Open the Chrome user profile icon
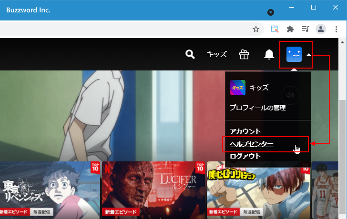 coord(320,29)
